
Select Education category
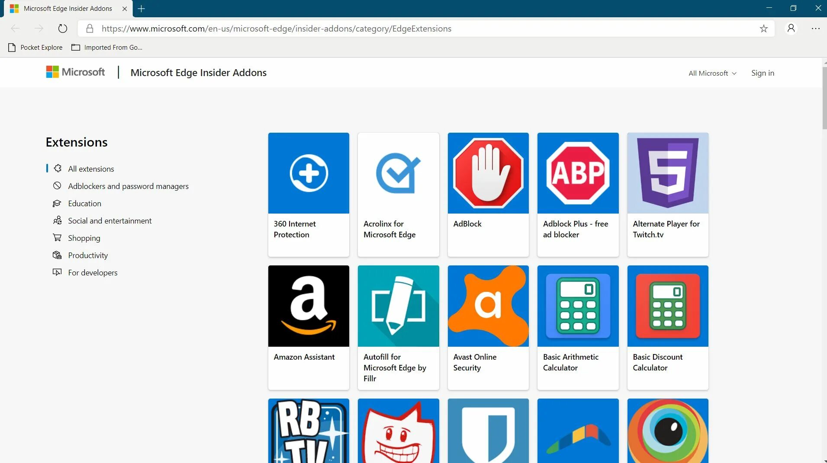coord(77,203)
